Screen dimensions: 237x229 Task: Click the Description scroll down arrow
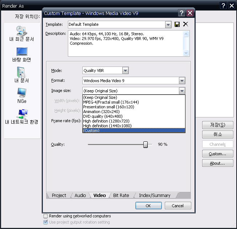point(186,53)
